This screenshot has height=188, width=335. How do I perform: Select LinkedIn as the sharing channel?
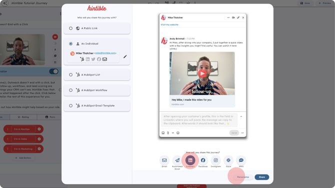[190, 160]
